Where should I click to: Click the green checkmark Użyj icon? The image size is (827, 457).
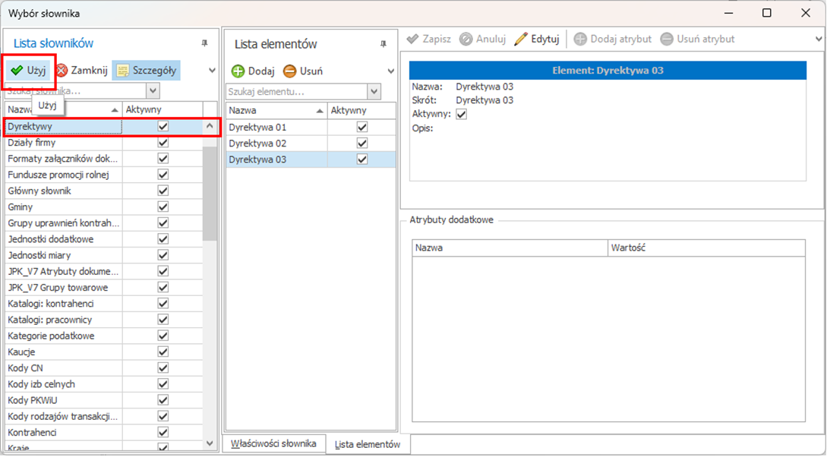click(16, 71)
